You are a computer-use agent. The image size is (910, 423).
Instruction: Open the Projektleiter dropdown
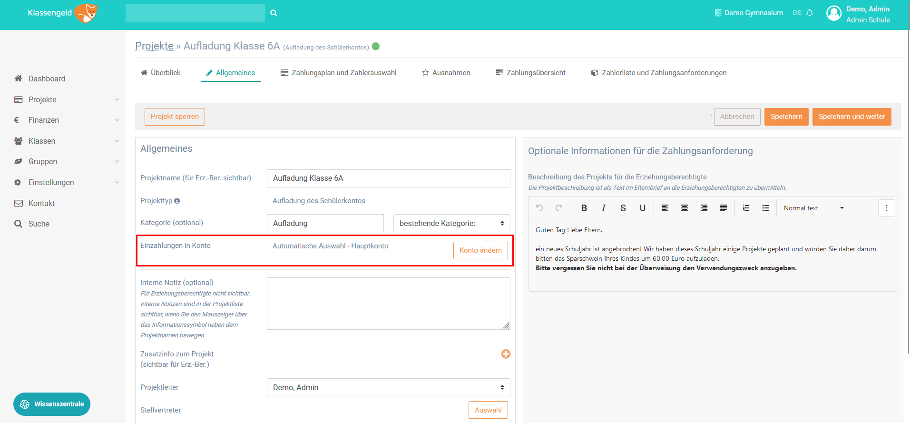[388, 387]
